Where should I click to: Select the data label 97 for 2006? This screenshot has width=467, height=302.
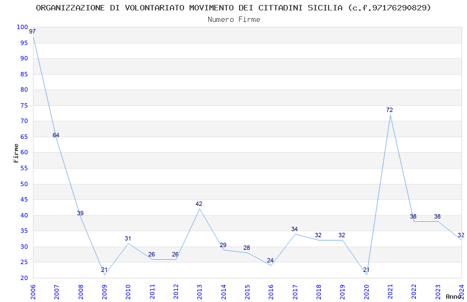[x=32, y=31]
